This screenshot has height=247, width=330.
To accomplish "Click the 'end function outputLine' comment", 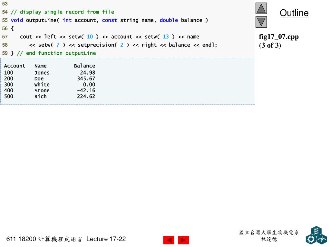I will pos(56,53).
